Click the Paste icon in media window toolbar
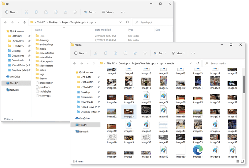The width and height of the screenshot is (249, 168). click(115, 53)
